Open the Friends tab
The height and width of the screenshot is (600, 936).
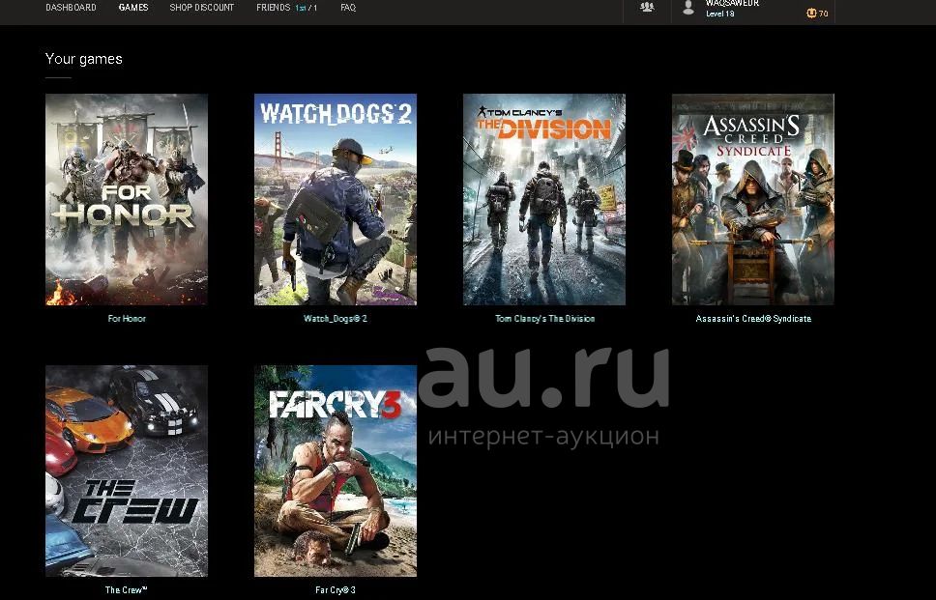286,7
